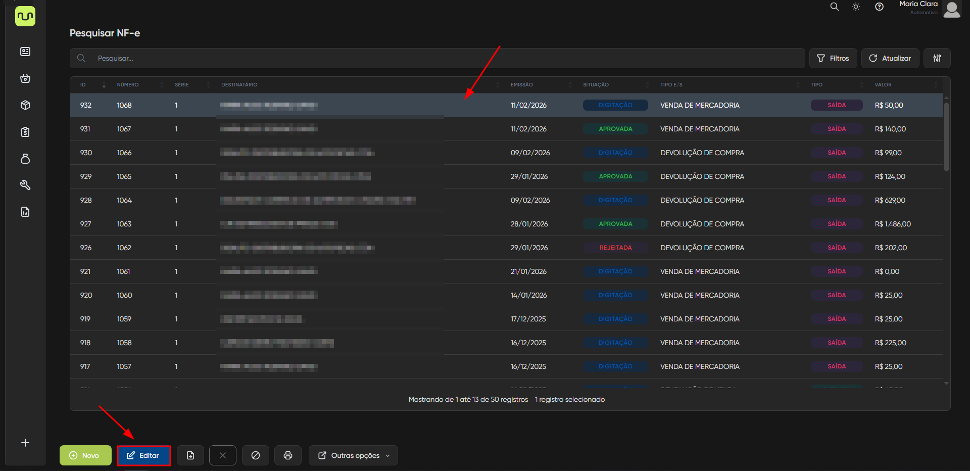970x471 pixels.
Task: Click the table settings sliders icon
Action: 937,58
